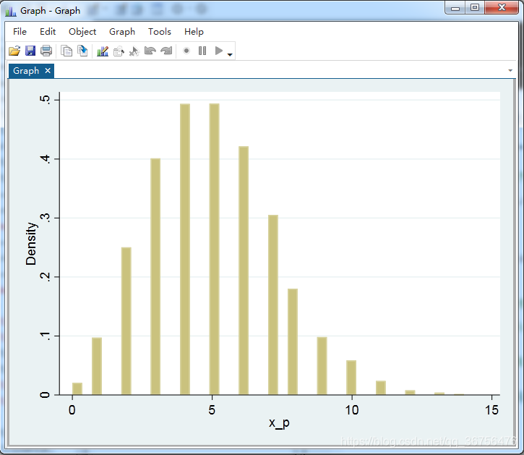Open the Tools menu
Viewport: 524px width, 455px height.
click(160, 31)
